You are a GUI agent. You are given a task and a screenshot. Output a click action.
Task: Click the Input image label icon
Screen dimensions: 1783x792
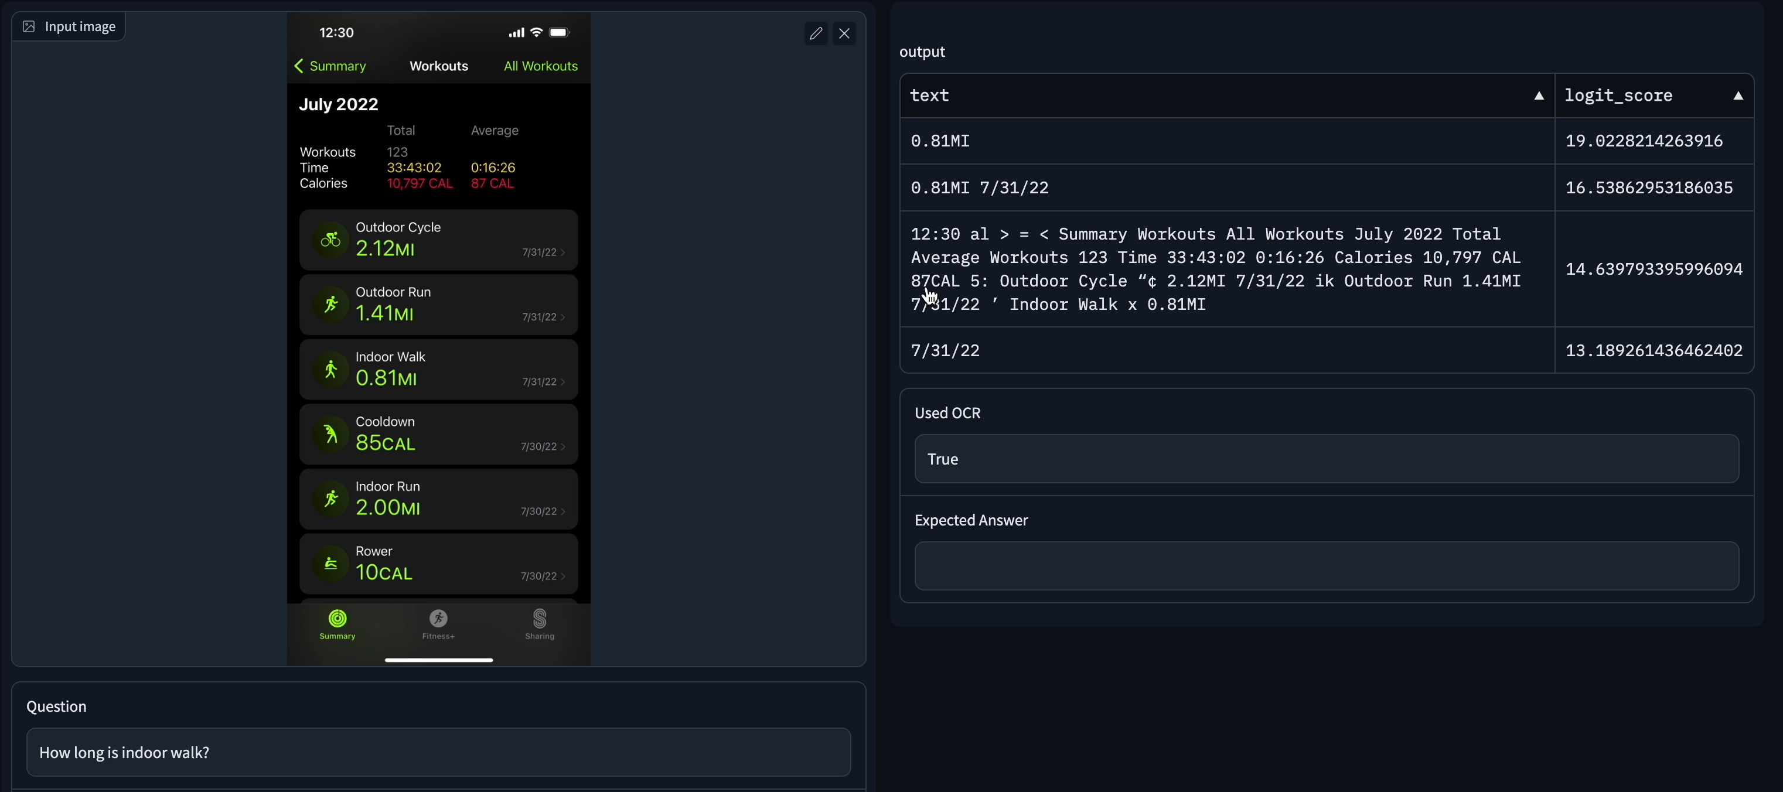(29, 26)
